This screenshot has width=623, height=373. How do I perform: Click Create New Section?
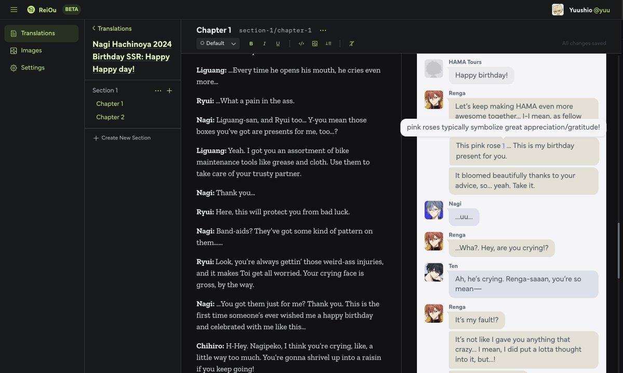pyautogui.click(x=122, y=138)
